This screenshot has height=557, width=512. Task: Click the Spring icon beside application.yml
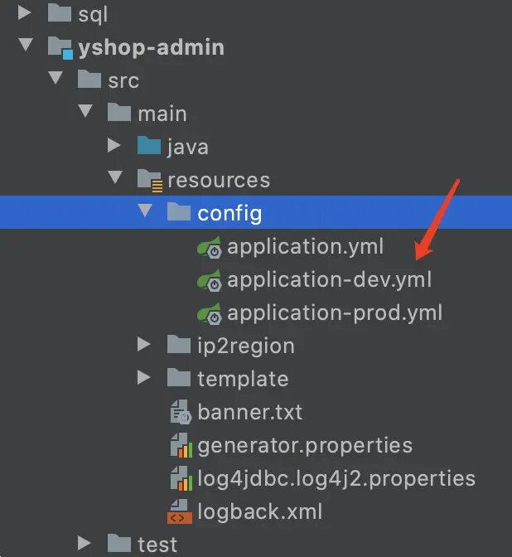[210, 247]
